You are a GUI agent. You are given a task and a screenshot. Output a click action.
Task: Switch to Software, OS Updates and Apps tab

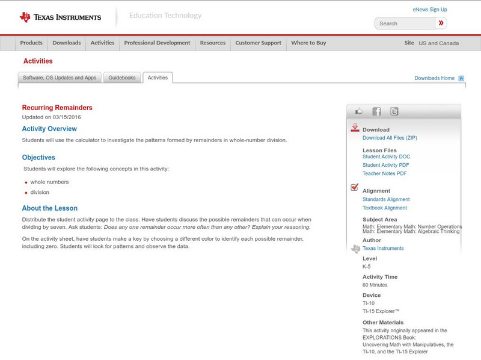click(x=60, y=78)
